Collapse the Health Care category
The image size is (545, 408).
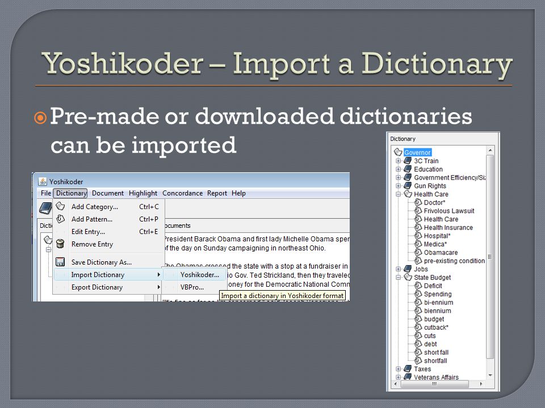coord(398,194)
